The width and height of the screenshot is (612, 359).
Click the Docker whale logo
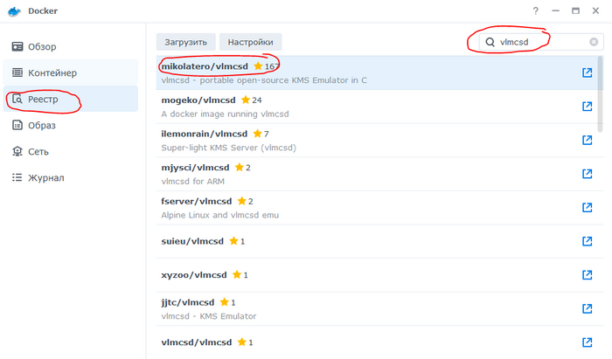tap(15, 11)
